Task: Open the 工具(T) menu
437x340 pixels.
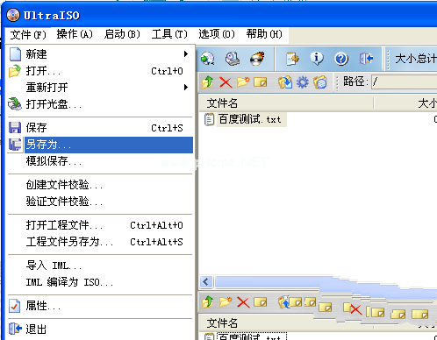Action: pos(169,34)
